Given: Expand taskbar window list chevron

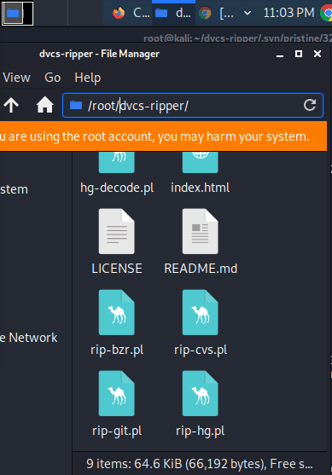Looking at the screenshot, I should click(248, 13).
